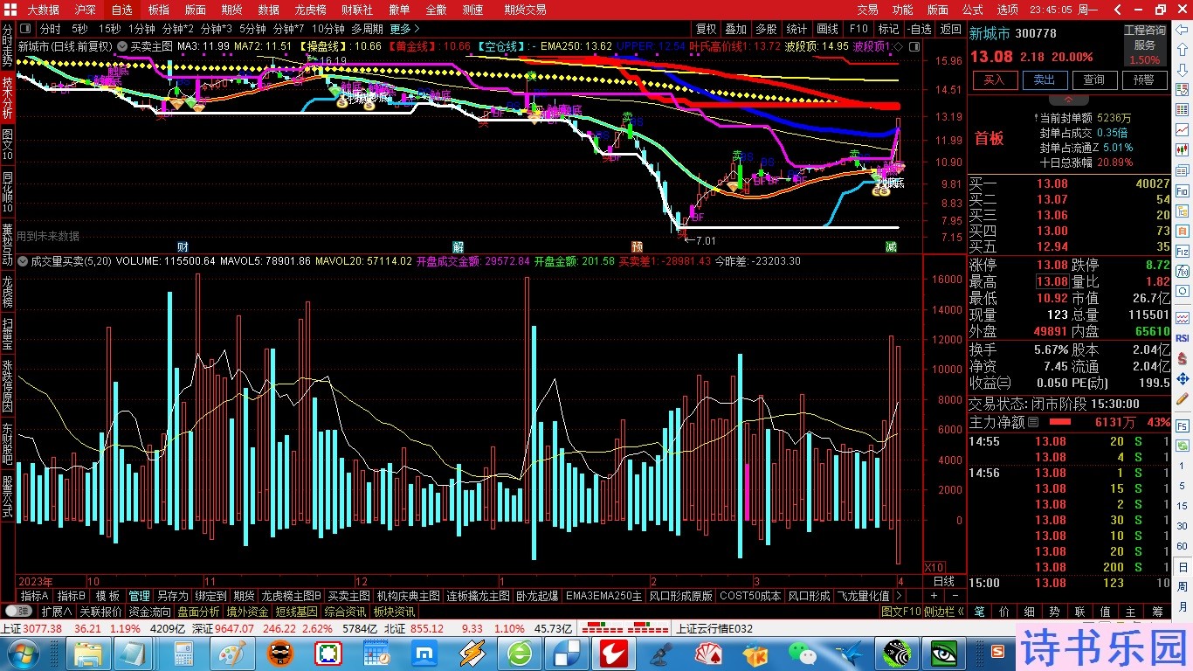
Task: Open the Paint palette icon in taskbar
Action: coord(232,654)
